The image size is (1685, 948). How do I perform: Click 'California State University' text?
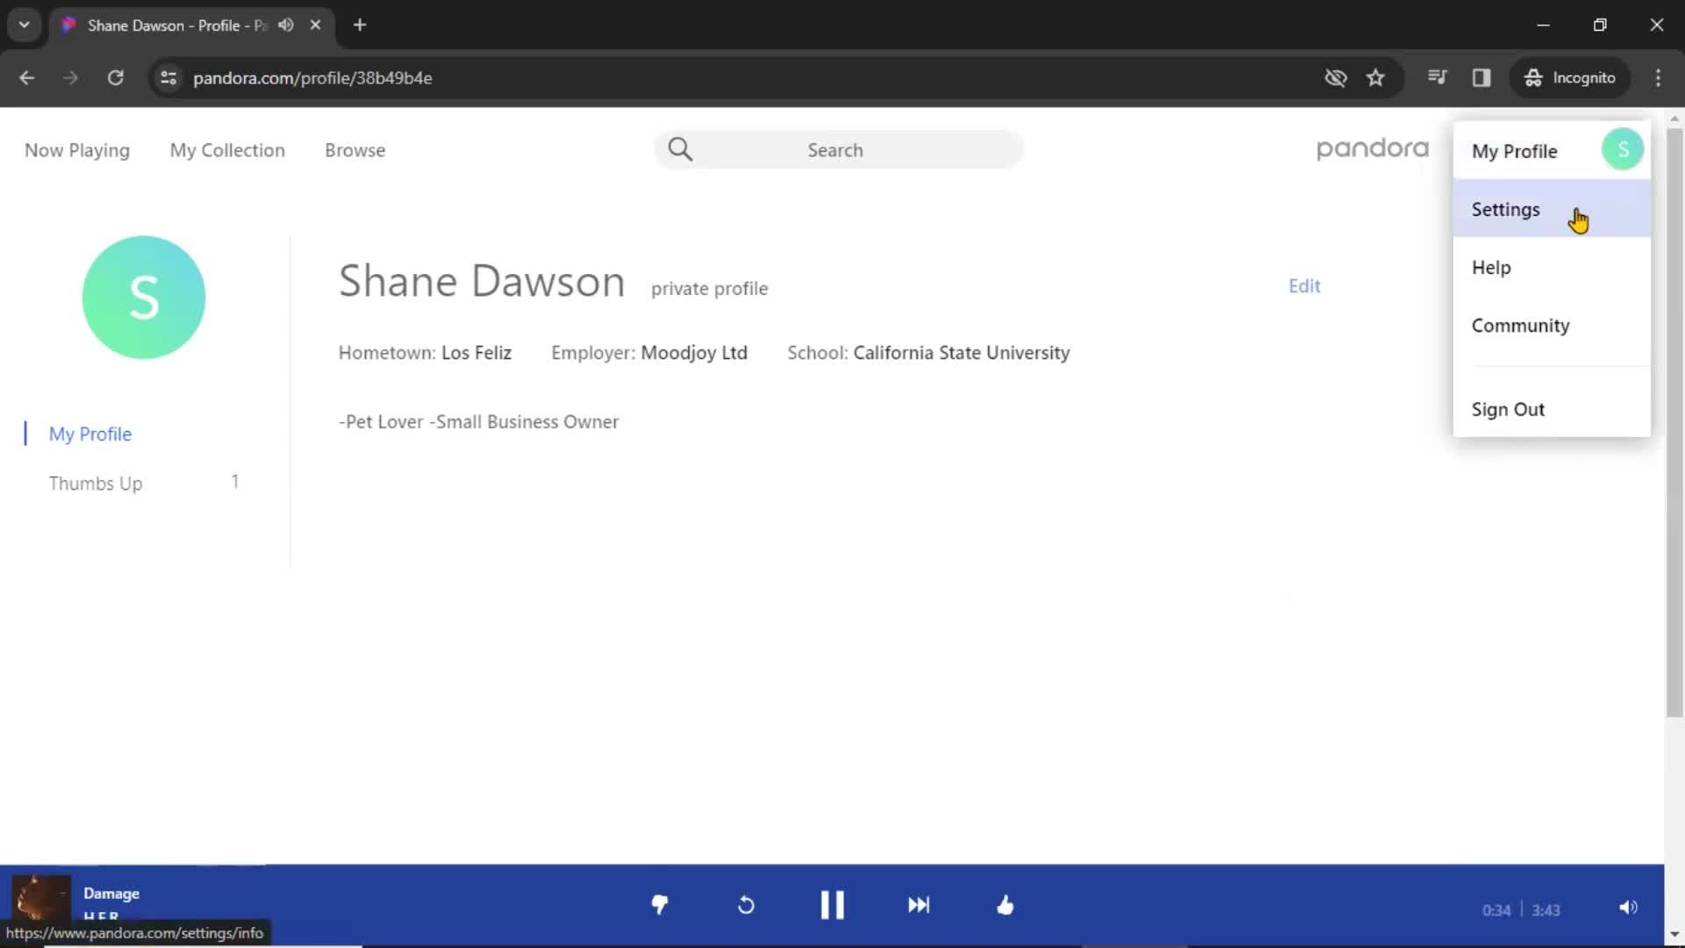coord(962,352)
